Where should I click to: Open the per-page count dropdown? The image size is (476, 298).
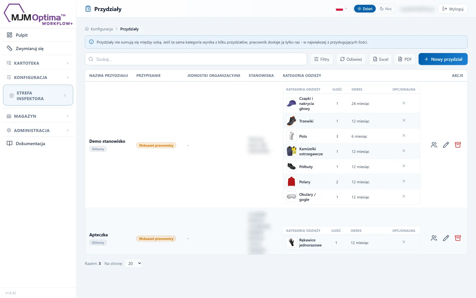pos(133,263)
